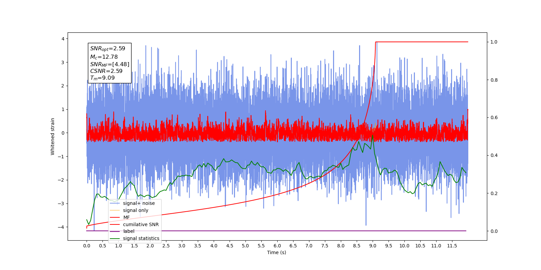Image resolution: width=541 pixels, height=270 pixels.
Task: Click x-axis tick label 2.5
Action: point(166,246)
